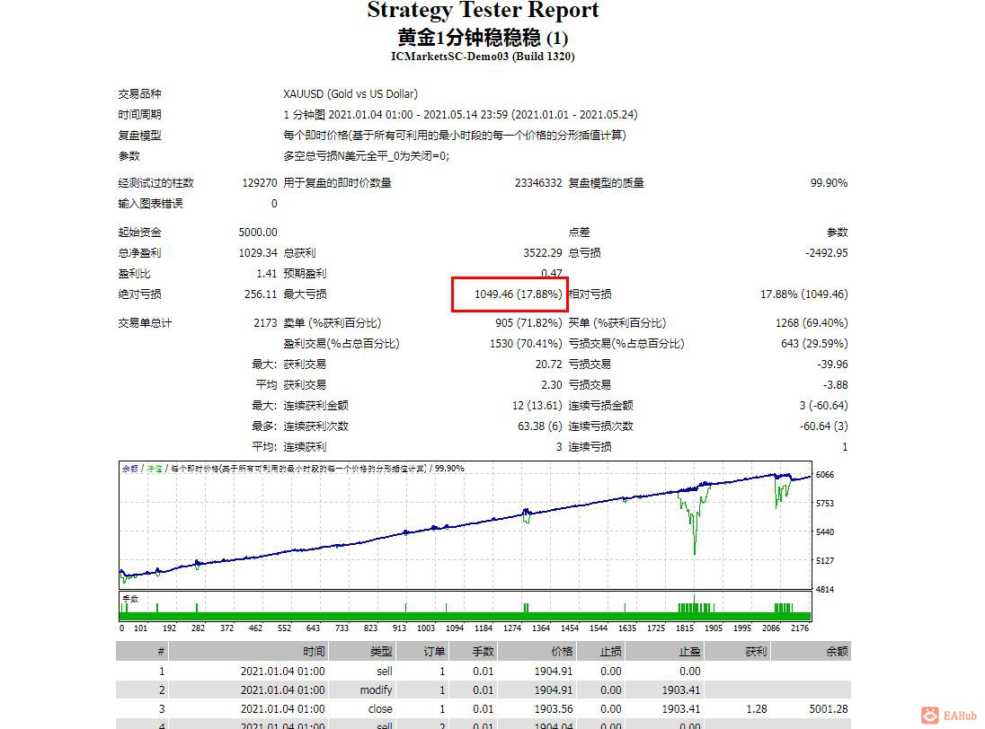
Task: Click the balance value 5001.28 in row 3
Action: click(x=829, y=709)
